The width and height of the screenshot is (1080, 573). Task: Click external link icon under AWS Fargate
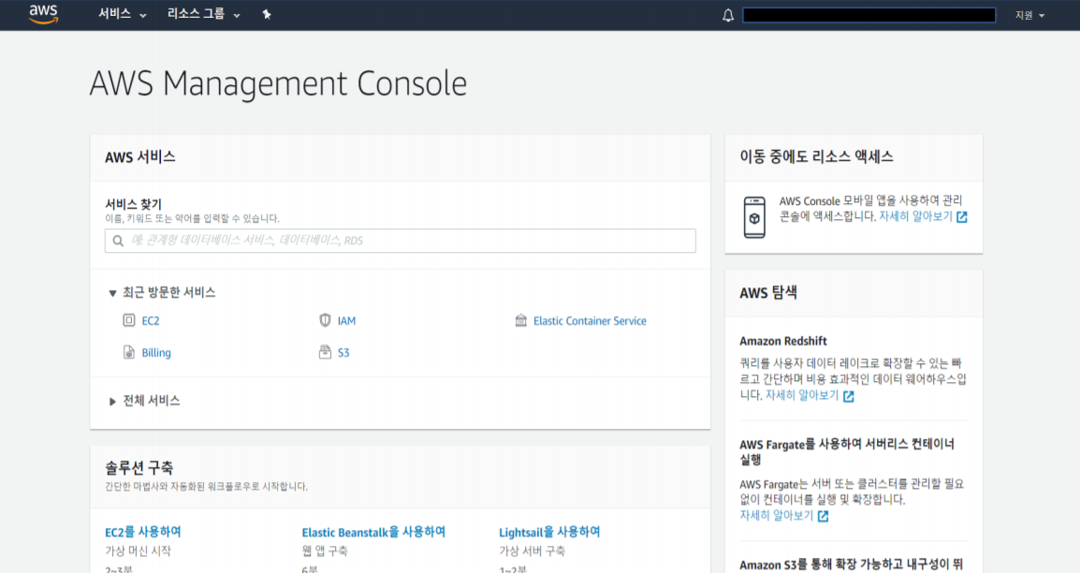pyautogui.click(x=823, y=516)
